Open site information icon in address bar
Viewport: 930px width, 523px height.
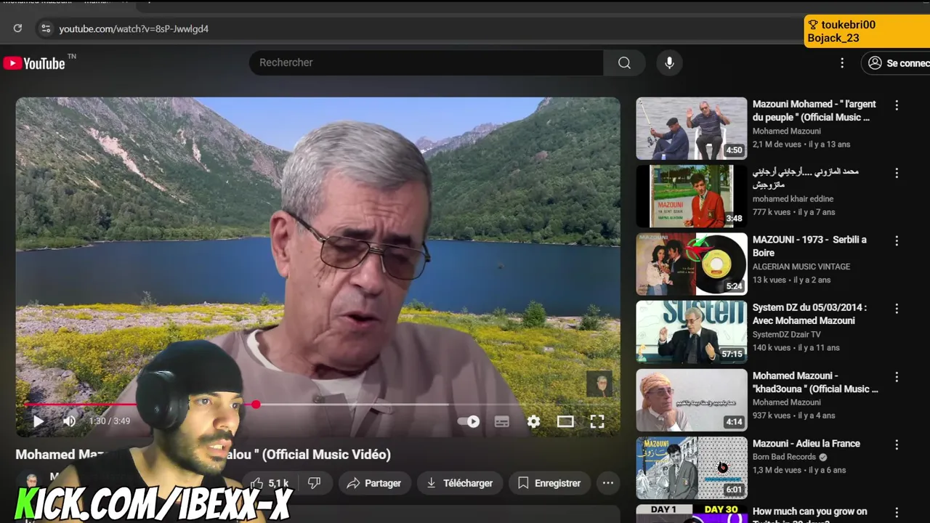46,28
